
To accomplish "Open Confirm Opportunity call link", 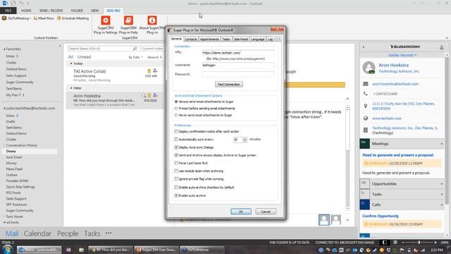I will pos(381,216).
